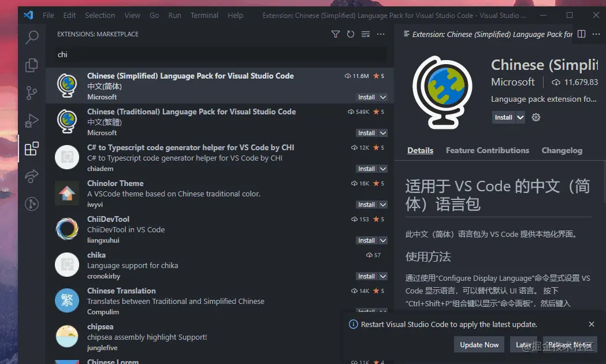The height and width of the screenshot is (364, 606).
Task: Expand install dropdown for chika
Action: 382,276
